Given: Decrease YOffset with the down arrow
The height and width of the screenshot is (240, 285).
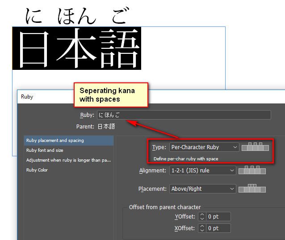Looking at the screenshot, I should pyautogui.click(x=202, y=219).
